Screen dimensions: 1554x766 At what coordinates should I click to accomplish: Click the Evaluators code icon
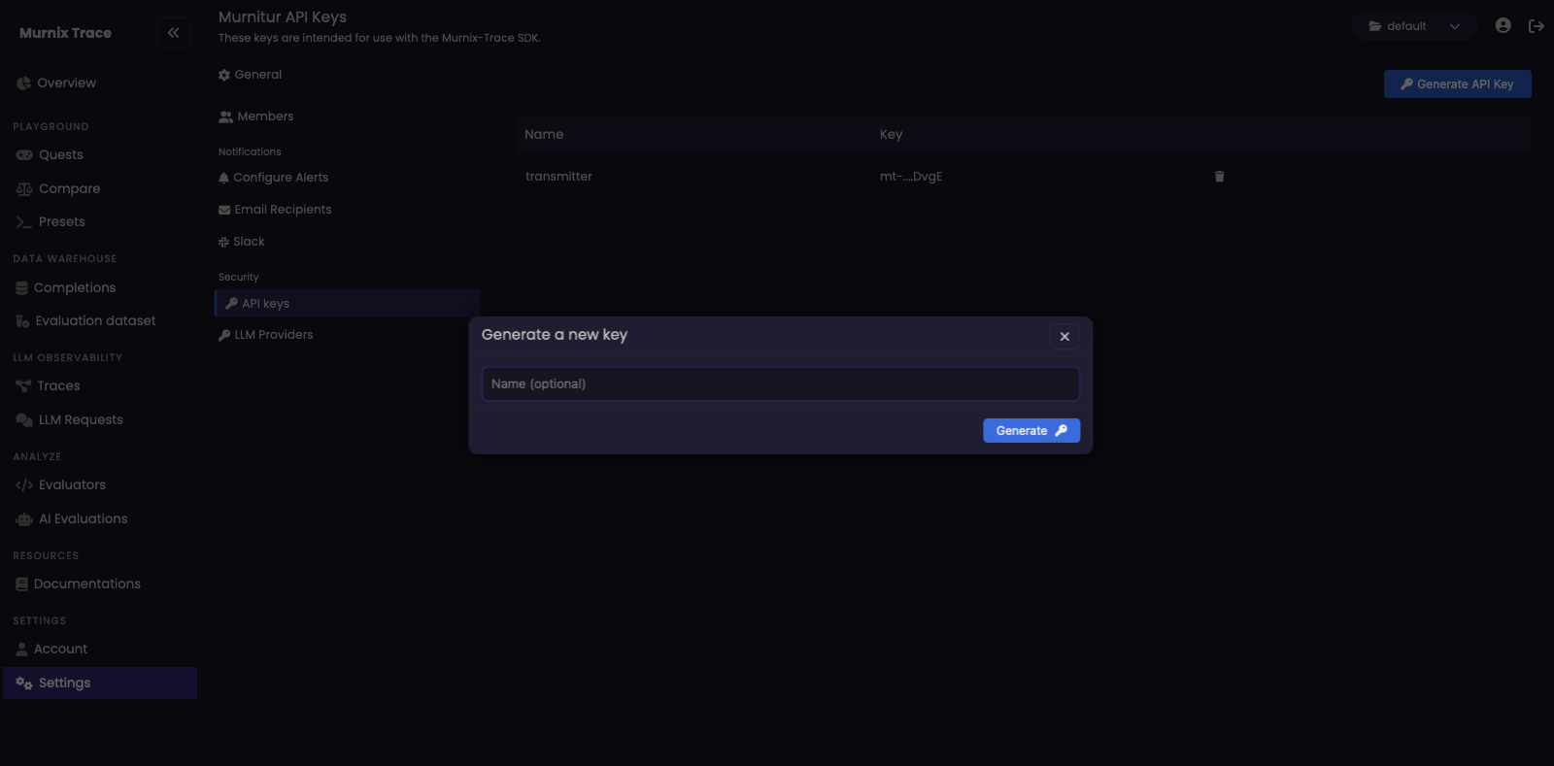24,485
